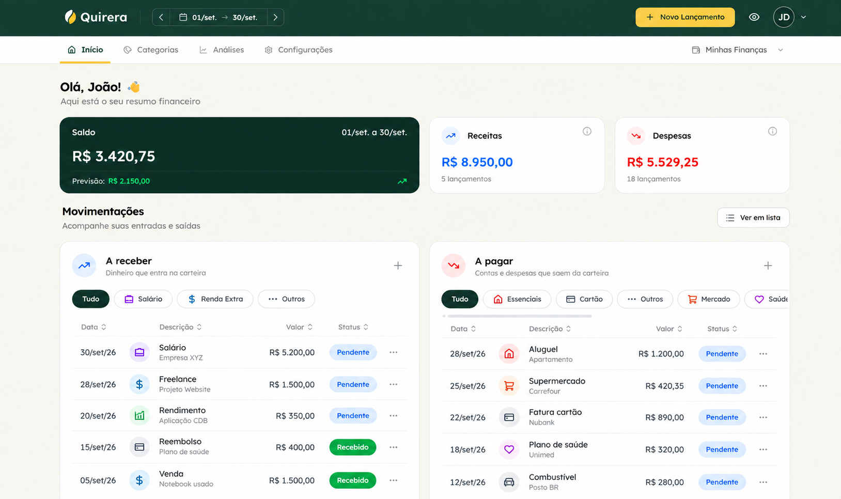This screenshot has height=499, width=841.
Task: Switch to the Categorias tab
Action: click(x=151, y=50)
